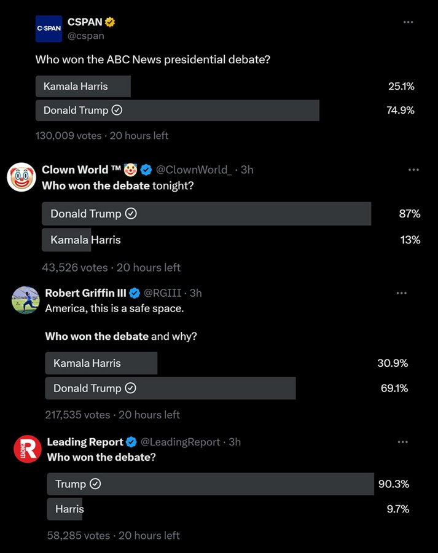Select Kamala Harris in CSPAN poll
The width and height of the screenshot is (438, 553).
[83, 86]
